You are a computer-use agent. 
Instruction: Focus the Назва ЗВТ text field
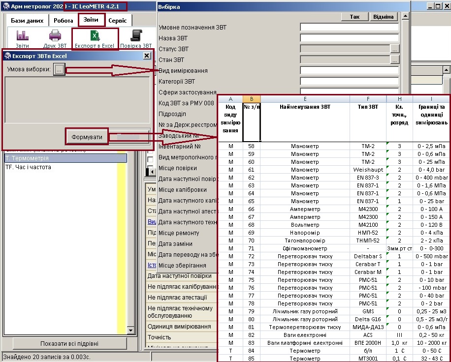tap(349, 38)
